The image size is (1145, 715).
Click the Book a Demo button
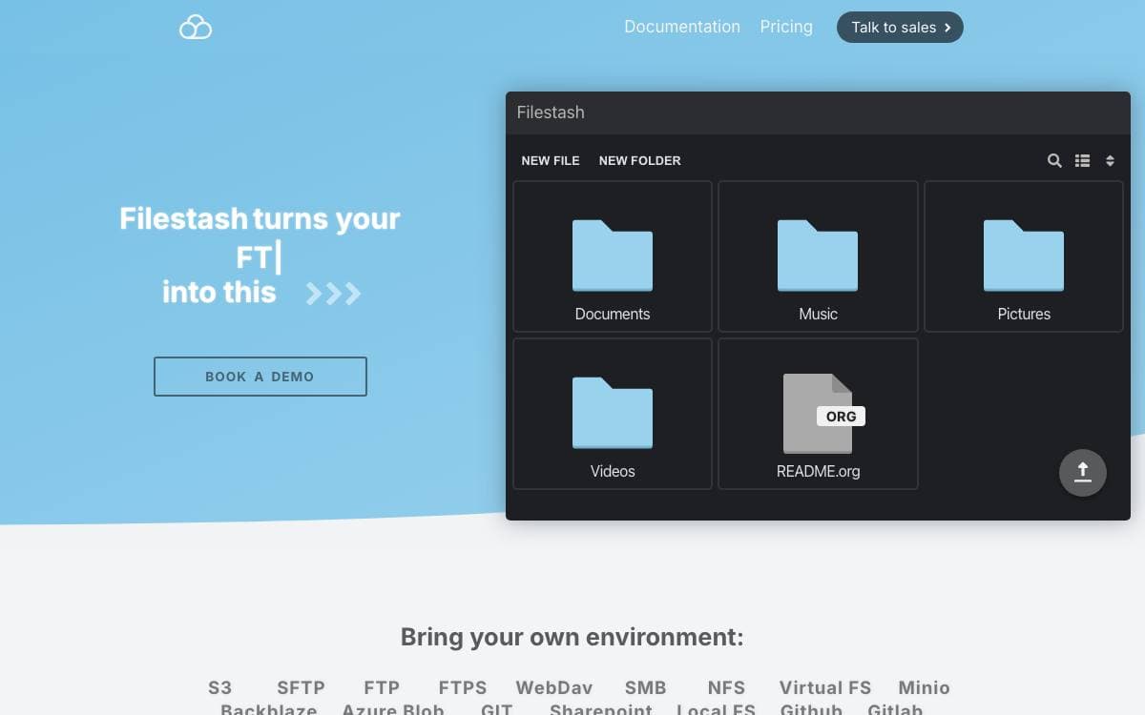[260, 377]
